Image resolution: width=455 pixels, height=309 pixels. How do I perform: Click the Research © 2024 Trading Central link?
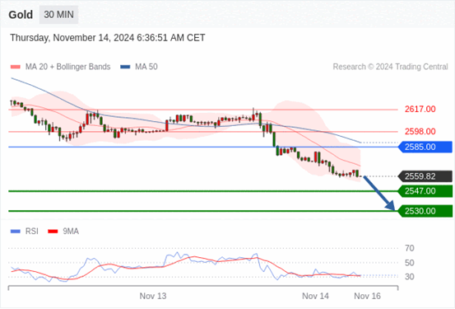point(390,67)
